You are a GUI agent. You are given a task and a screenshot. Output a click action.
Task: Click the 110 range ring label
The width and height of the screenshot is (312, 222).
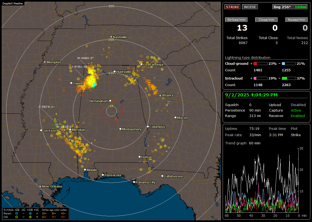(111, 73)
